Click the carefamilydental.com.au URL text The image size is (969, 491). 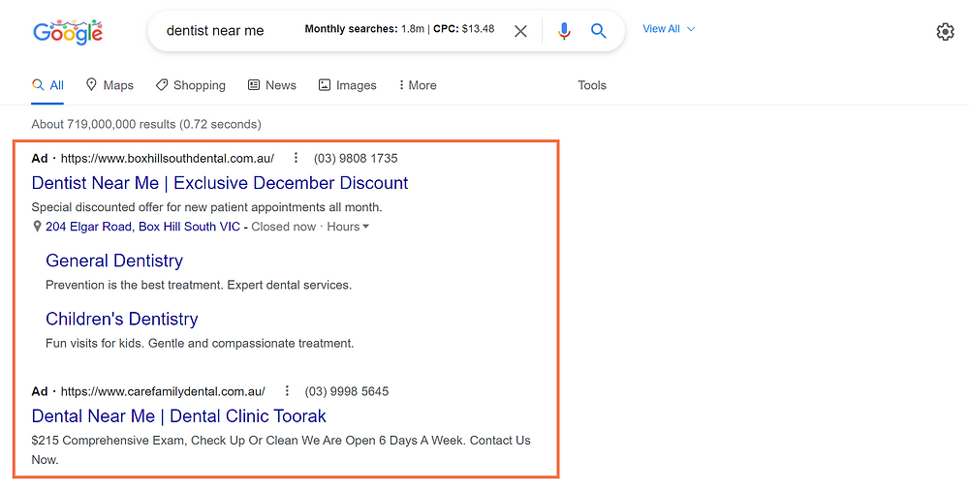(163, 391)
